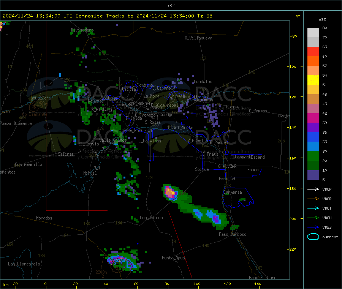Click the Atuel_Norte map label
This screenshot has height=289, width=342.
[x=180, y=128]
